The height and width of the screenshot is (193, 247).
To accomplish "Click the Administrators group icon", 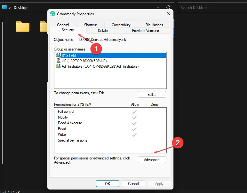I will [x=59, y=66].
